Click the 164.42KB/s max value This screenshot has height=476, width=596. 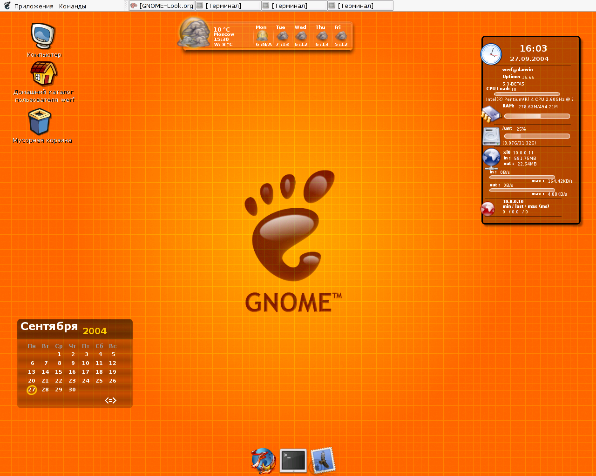pyautogui.click(x=560, y=181)
